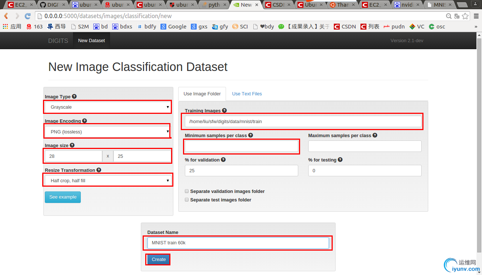Click the Resize Transformation help icon

point(99,170)
